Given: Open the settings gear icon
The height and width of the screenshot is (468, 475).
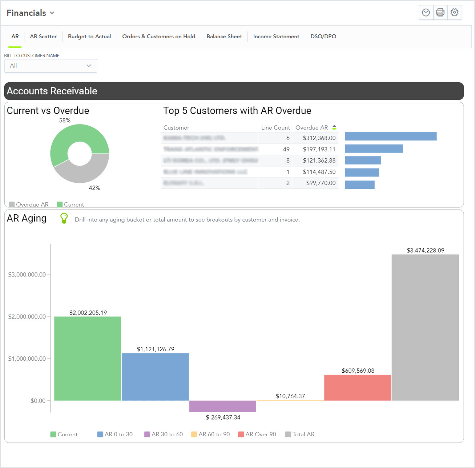Looking at the screenshot, I should click(454, 12).
